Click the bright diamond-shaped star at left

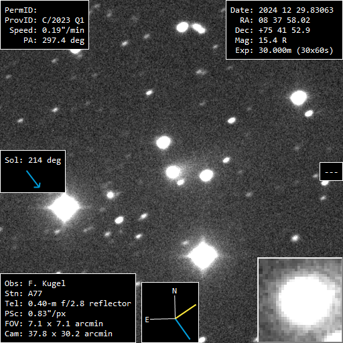[x=64, y=207]
